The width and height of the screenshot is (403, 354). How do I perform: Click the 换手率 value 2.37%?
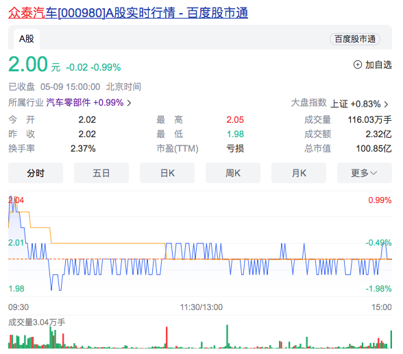tap(83, 148)
